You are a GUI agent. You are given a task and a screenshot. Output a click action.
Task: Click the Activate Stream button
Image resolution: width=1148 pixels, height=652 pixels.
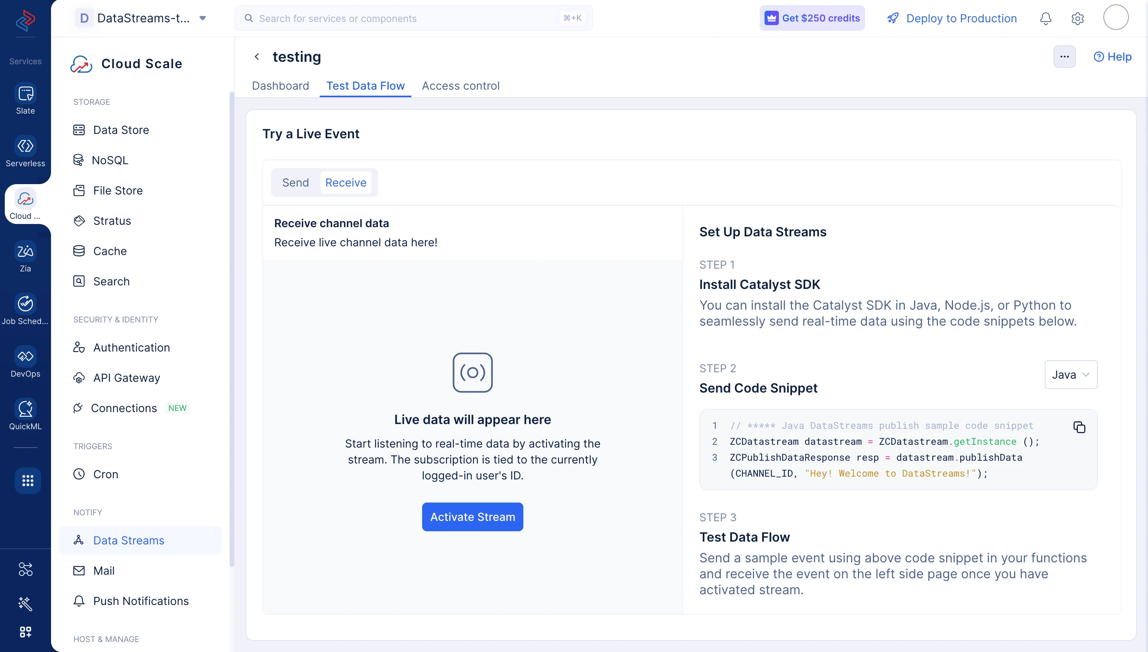(x=472, y=517)
